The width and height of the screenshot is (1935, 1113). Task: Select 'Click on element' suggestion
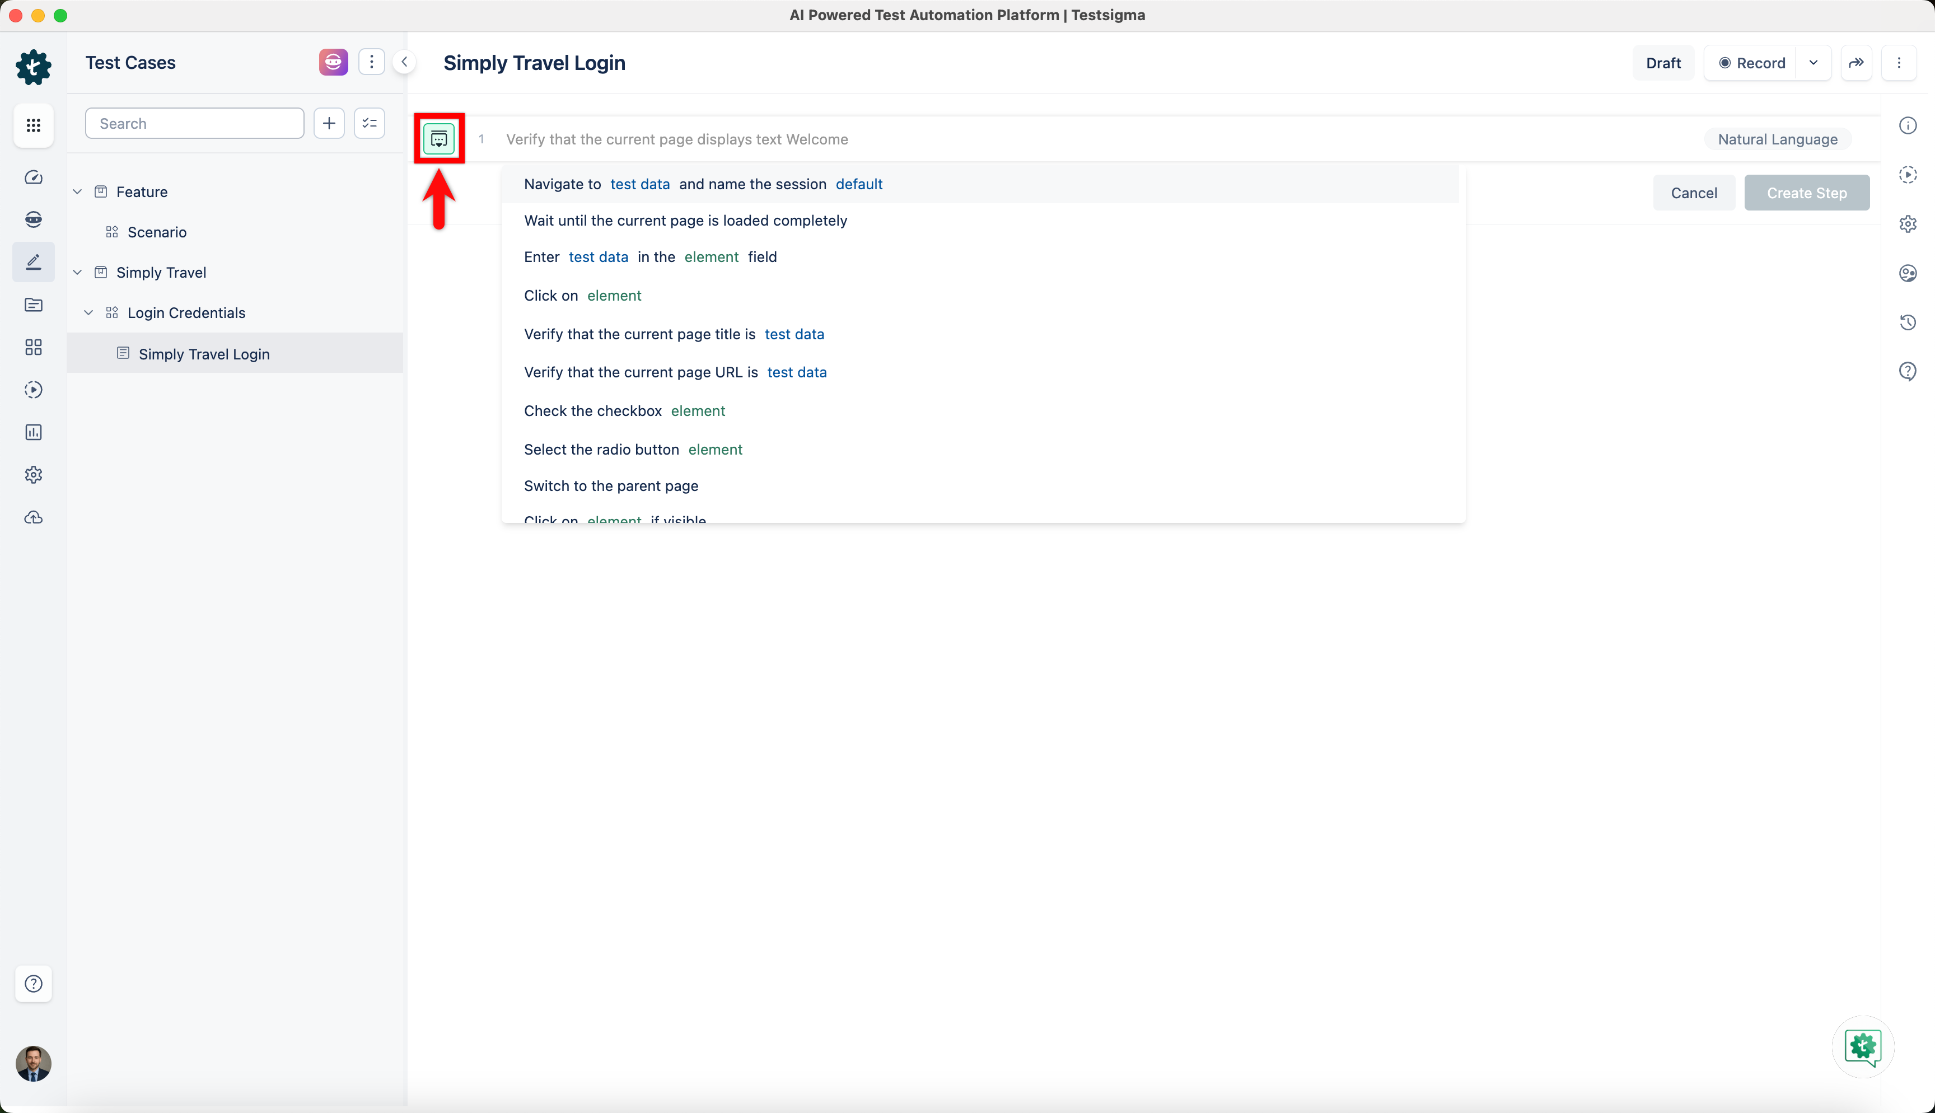point(582,296)
